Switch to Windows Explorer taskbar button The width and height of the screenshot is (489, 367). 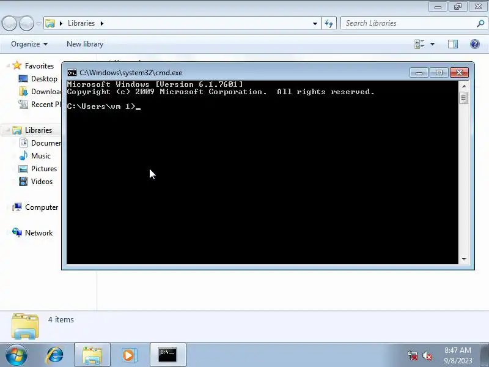coord(92,355)
